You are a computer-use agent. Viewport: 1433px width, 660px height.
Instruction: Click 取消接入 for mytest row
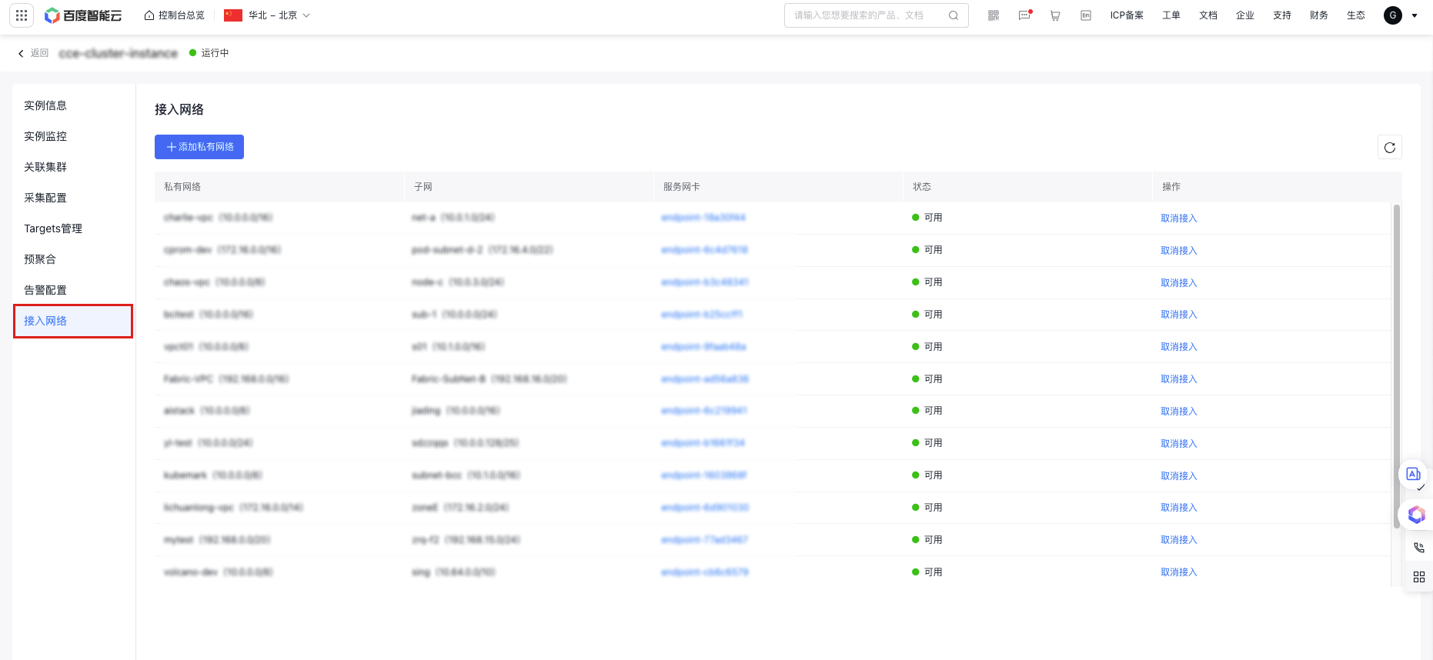(x=1179, y=540)
